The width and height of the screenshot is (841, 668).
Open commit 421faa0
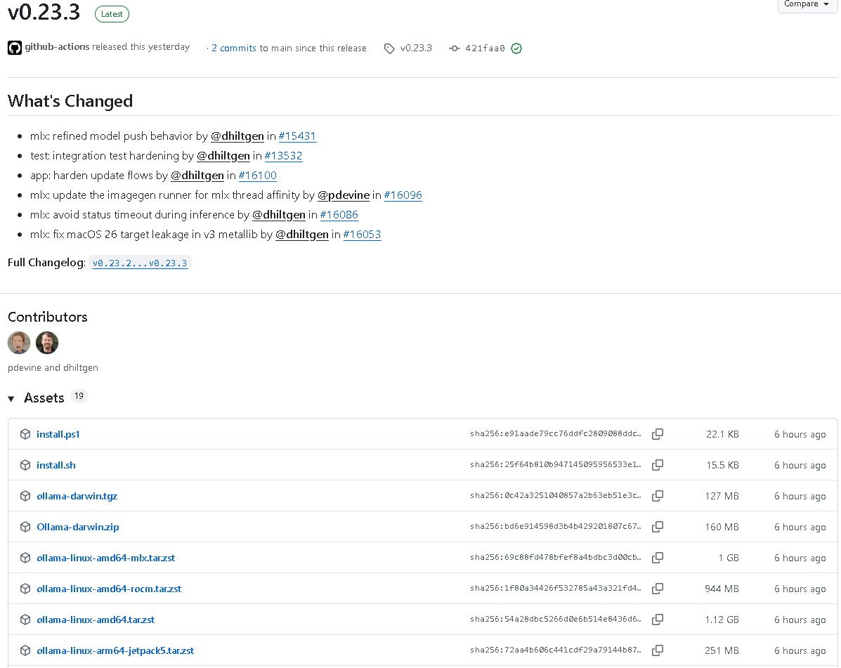click(485, 48)
